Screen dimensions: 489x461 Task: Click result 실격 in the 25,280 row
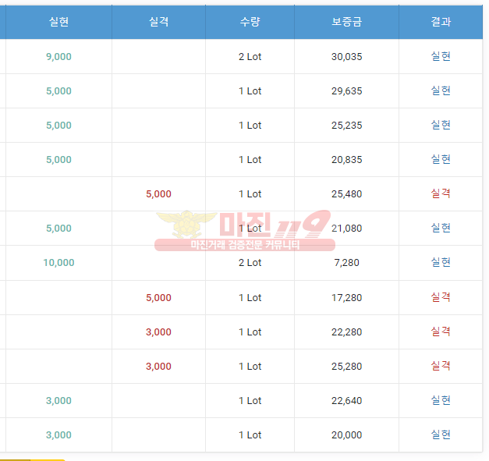click(x=441, y=366)
